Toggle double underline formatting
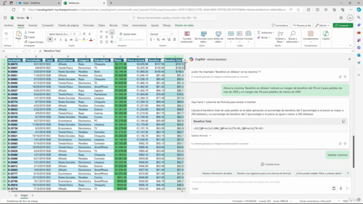 click(66, 40)
